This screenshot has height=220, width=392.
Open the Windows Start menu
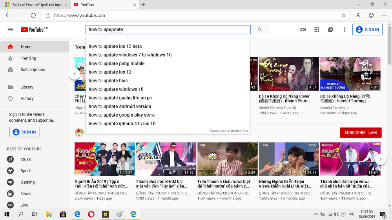(x=7, y=214)
